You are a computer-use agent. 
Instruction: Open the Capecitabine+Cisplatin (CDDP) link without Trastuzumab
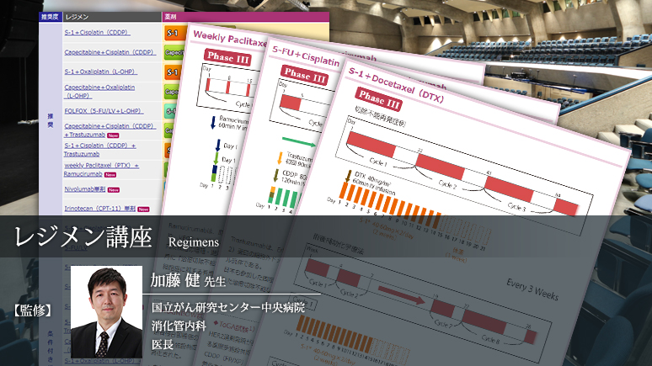(x=110, y=52)
